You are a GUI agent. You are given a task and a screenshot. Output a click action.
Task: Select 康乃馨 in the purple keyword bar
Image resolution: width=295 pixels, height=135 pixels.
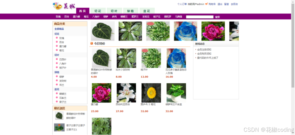point(76,17)
